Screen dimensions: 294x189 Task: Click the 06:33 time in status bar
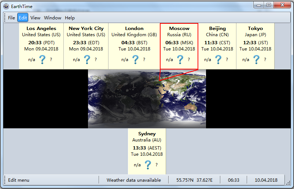point(234,180)
